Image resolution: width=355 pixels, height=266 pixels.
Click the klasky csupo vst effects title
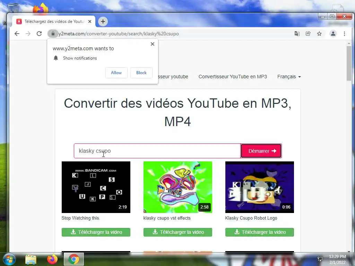click(x=167, y=218)
